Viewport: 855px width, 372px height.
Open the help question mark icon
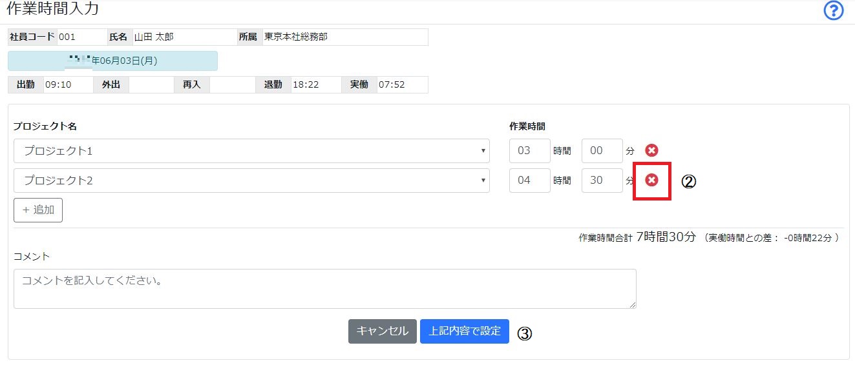834,11
